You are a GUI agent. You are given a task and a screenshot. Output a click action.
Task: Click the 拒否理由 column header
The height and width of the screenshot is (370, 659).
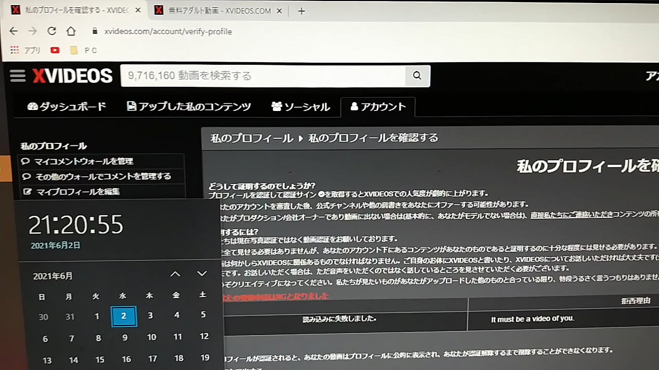click(636, 301)
